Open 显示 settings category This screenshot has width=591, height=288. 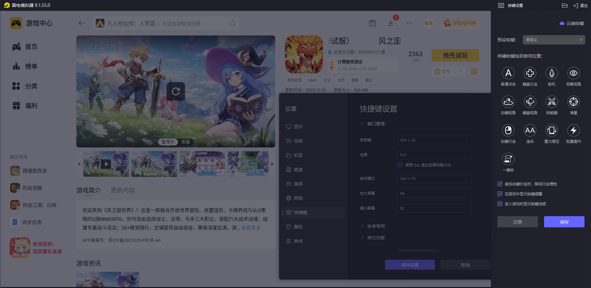(x=313, y=127)
